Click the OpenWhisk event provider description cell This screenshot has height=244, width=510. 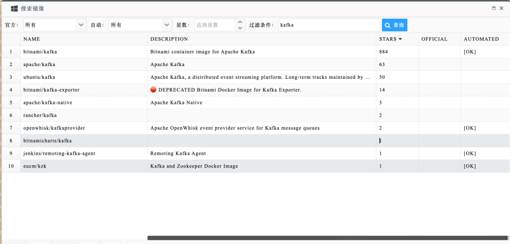click(x=262, y=128)
